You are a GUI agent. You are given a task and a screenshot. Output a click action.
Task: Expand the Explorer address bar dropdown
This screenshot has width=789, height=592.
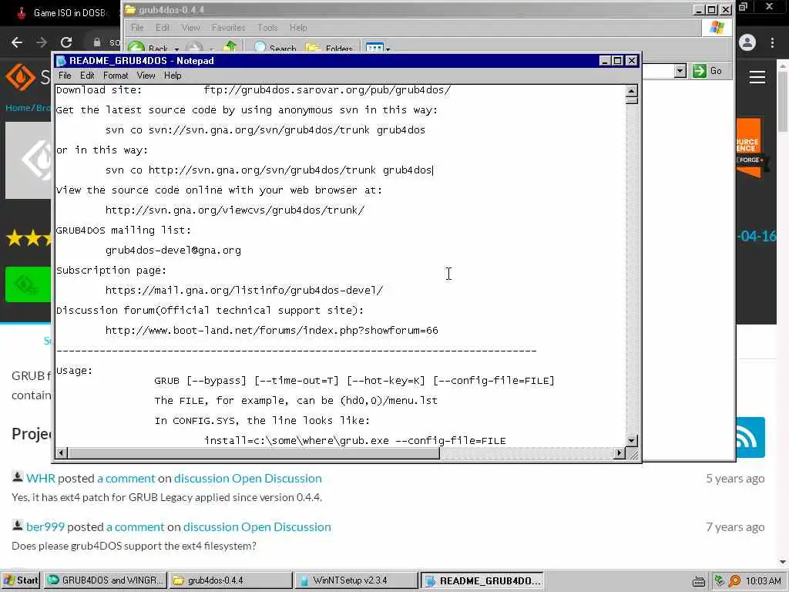pyautogui.click(x=680, y=71)
